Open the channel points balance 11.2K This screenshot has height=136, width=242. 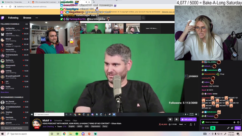pyautogui.click(x=205, y=128)
